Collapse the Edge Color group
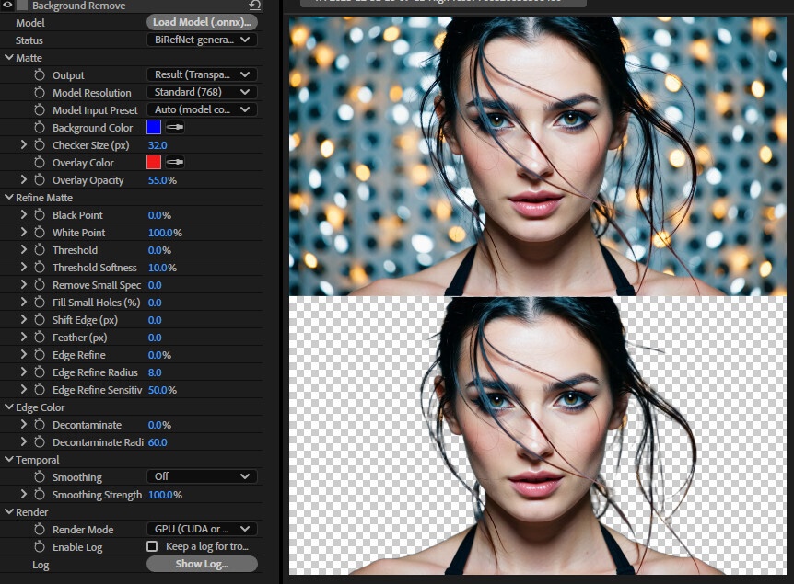The height and width of the screenshot is (584, 794). pos(8,407)
